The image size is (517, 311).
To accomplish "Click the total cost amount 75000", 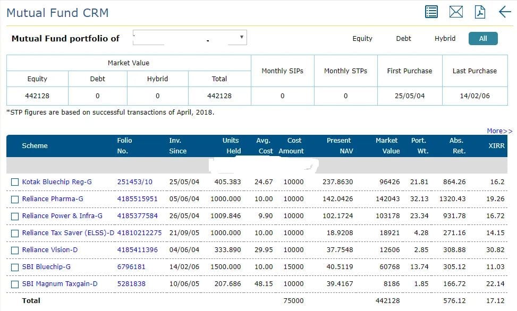I will click(293, 301).
